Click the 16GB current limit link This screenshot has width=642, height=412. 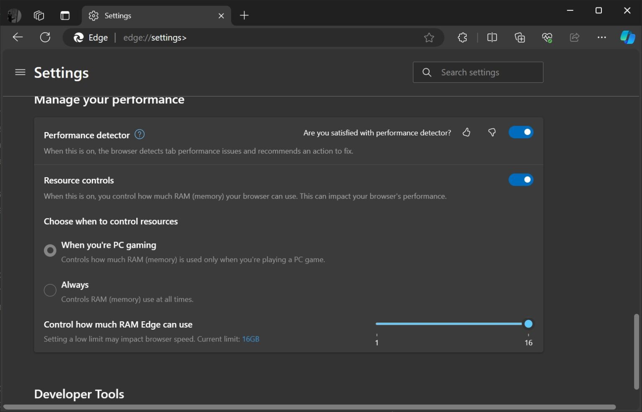[x=251, y=339]
